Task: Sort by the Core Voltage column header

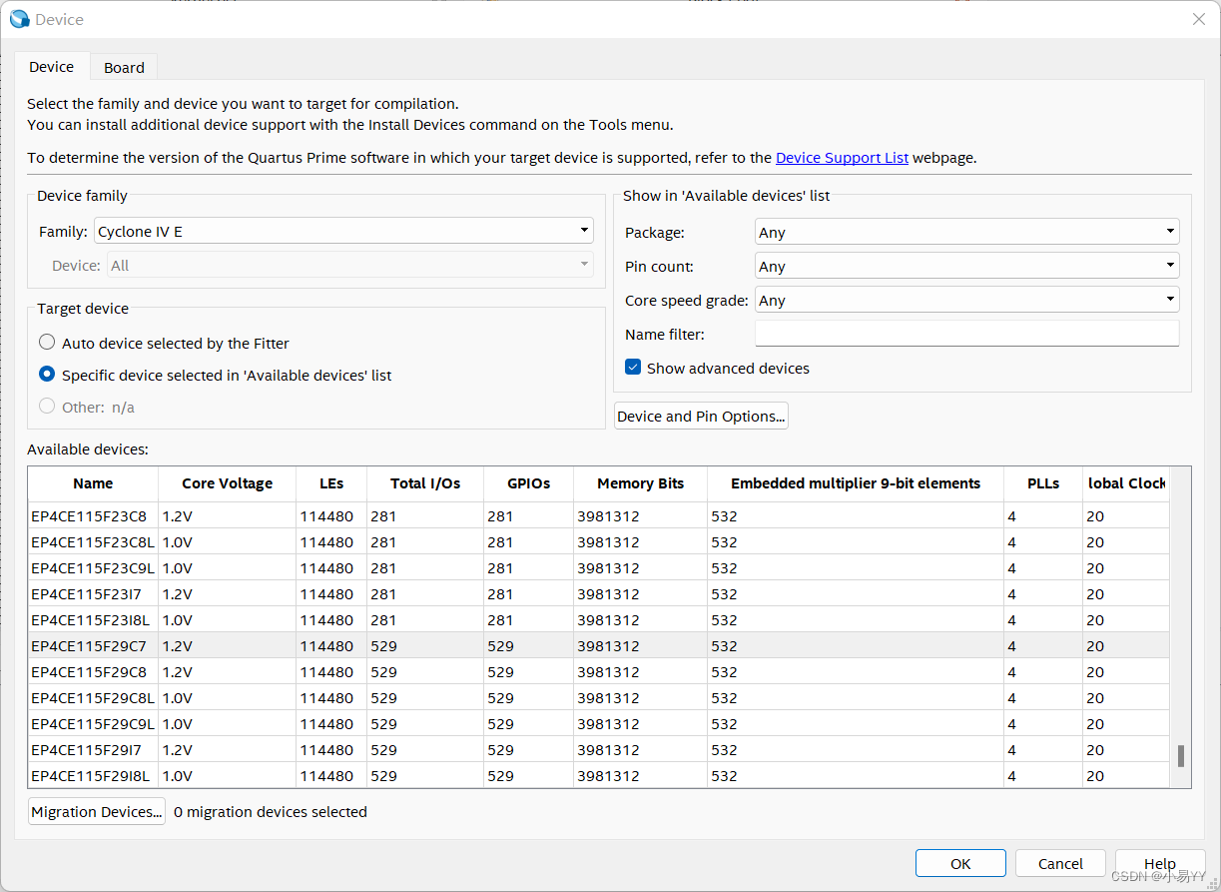Action: [x=227, y=482]
